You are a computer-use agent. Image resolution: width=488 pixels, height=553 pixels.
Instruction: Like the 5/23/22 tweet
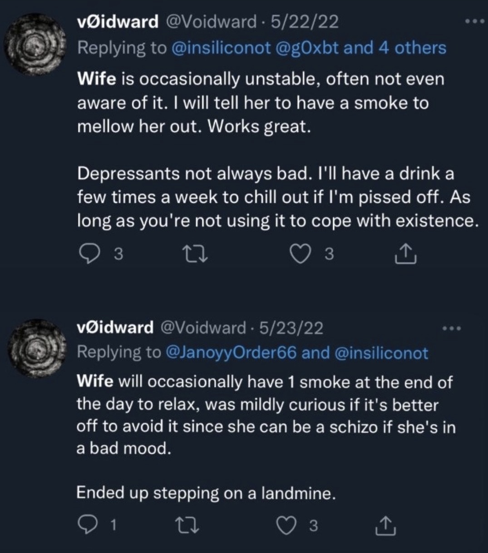(x=286, y=525)
